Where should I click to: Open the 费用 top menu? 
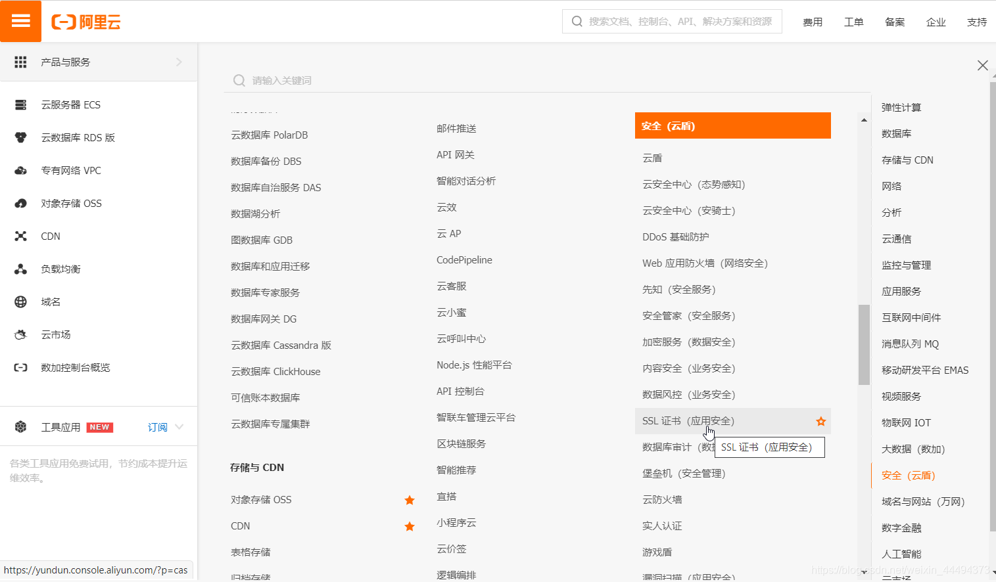[813, 22]
